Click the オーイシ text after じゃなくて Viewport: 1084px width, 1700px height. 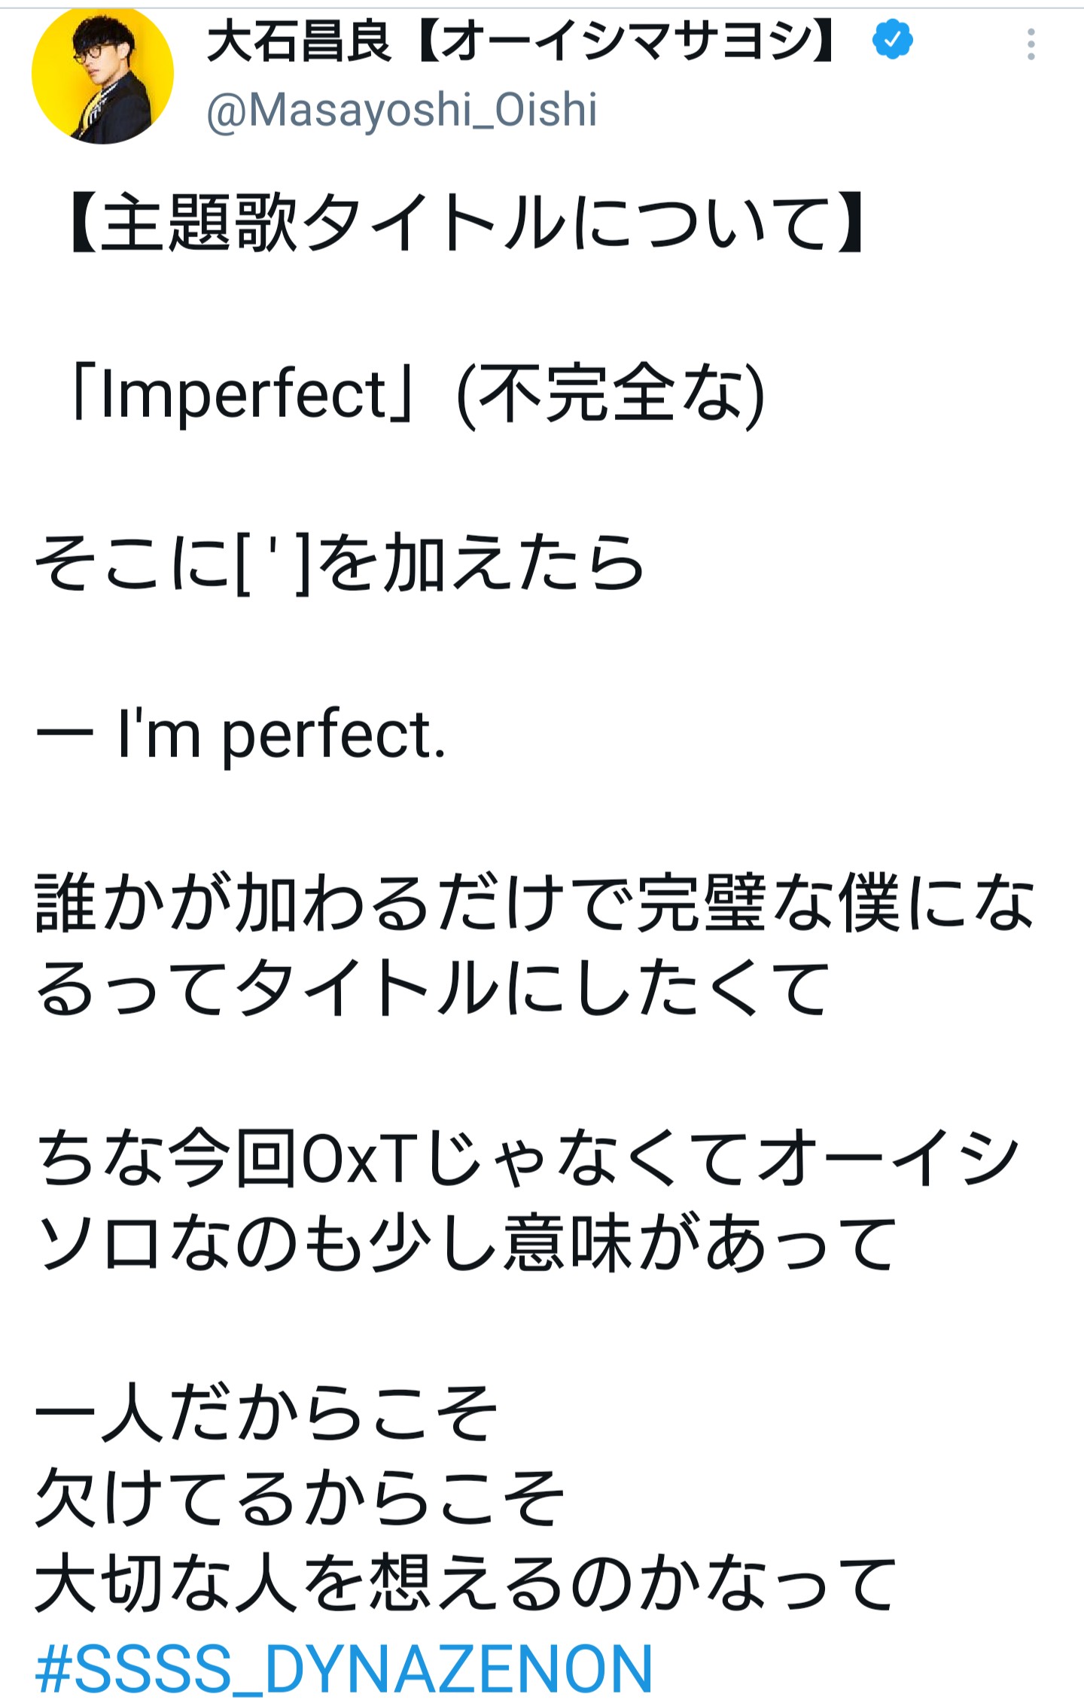pyautogui.click(x=888, y=1159)
